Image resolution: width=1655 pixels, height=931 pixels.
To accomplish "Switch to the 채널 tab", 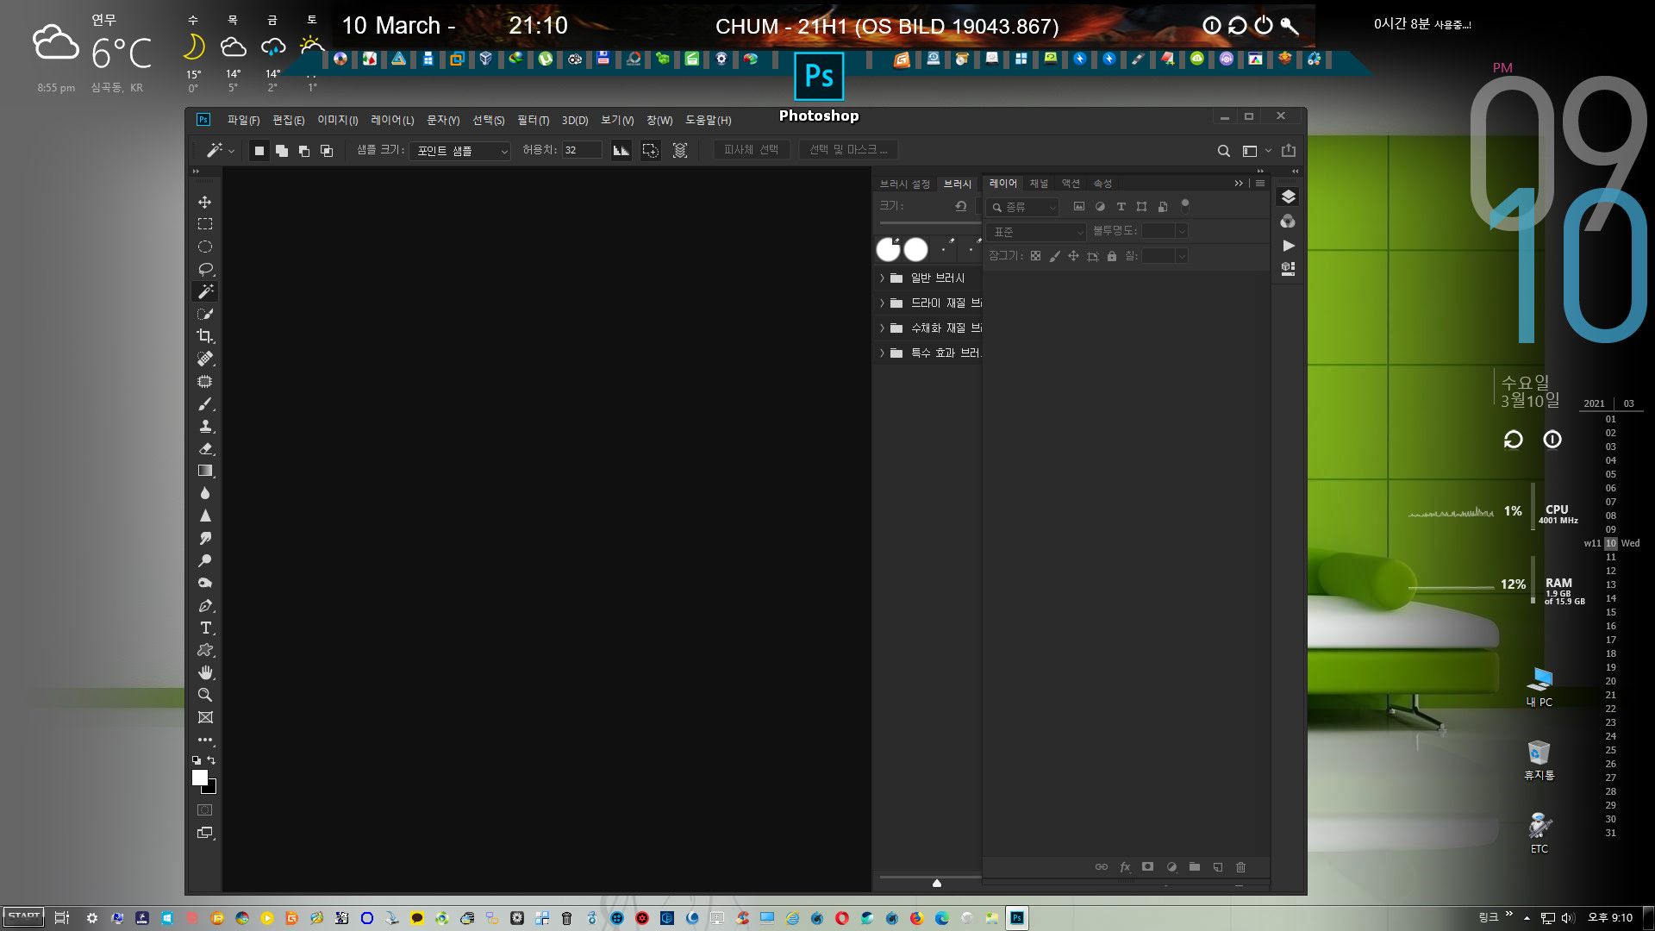I will tap(1039, 183).
